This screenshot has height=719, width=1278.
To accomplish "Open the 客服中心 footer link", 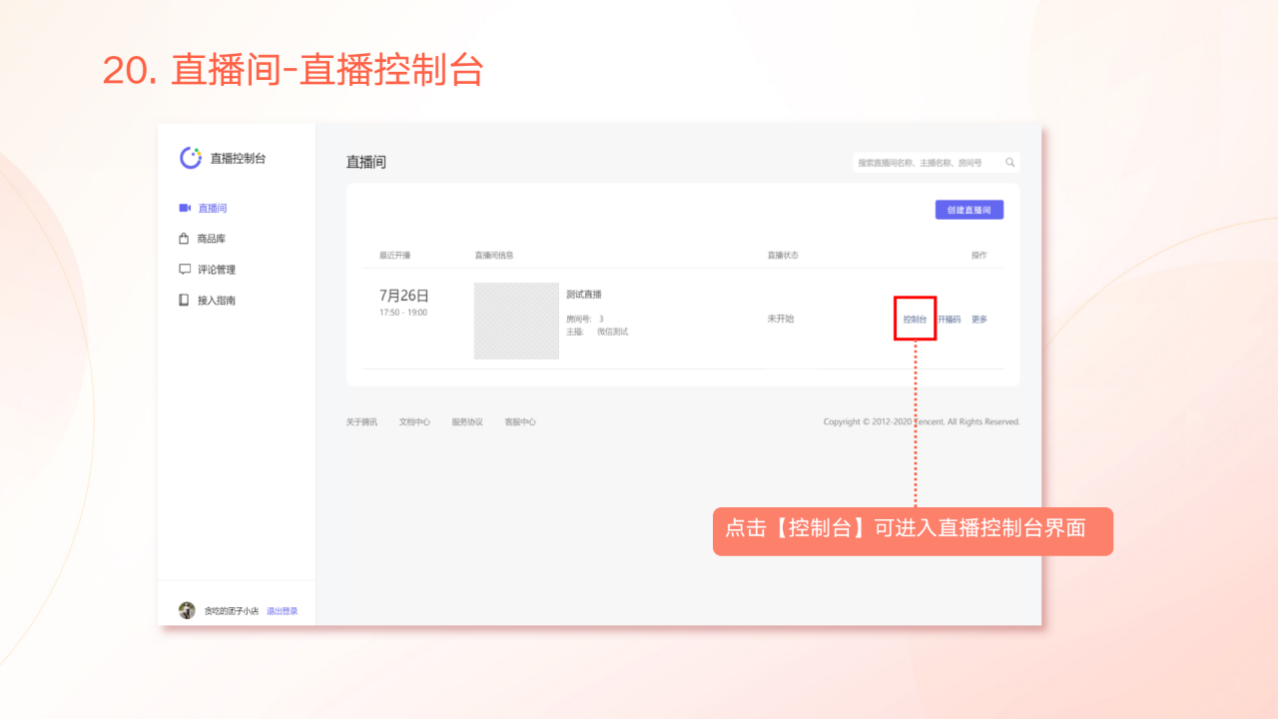I will coord(520,422).
